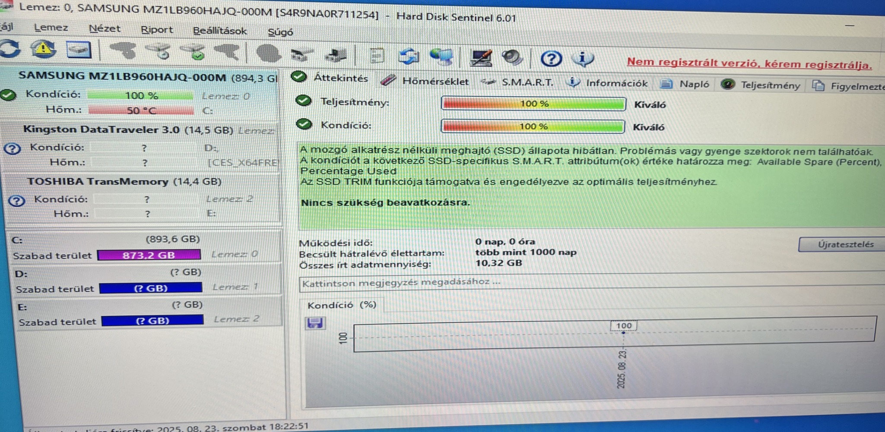Switch to the Napló tab
This screenshot has width=885, height=432.
[x=685, y=84]
